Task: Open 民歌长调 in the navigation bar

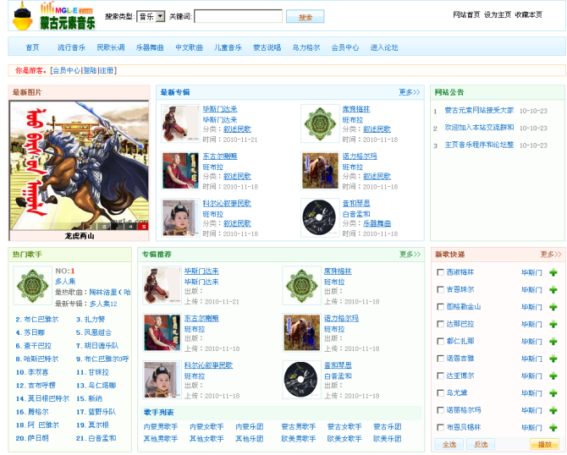Action: (111, 47)
